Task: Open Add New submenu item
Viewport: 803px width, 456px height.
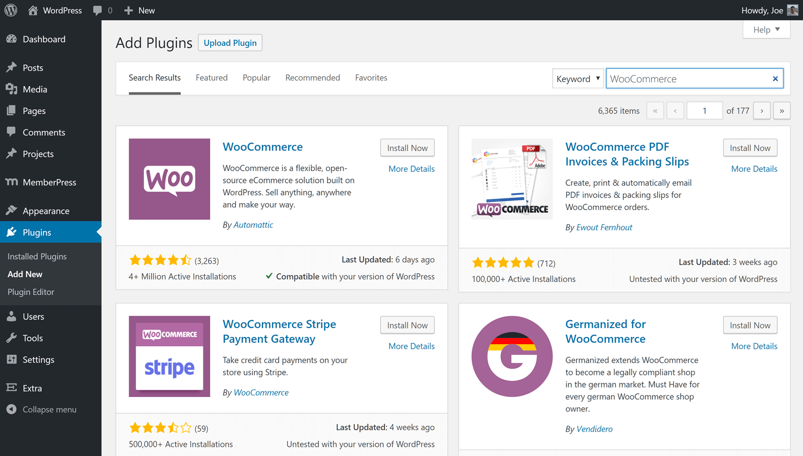Action: [x=25, y=274]
